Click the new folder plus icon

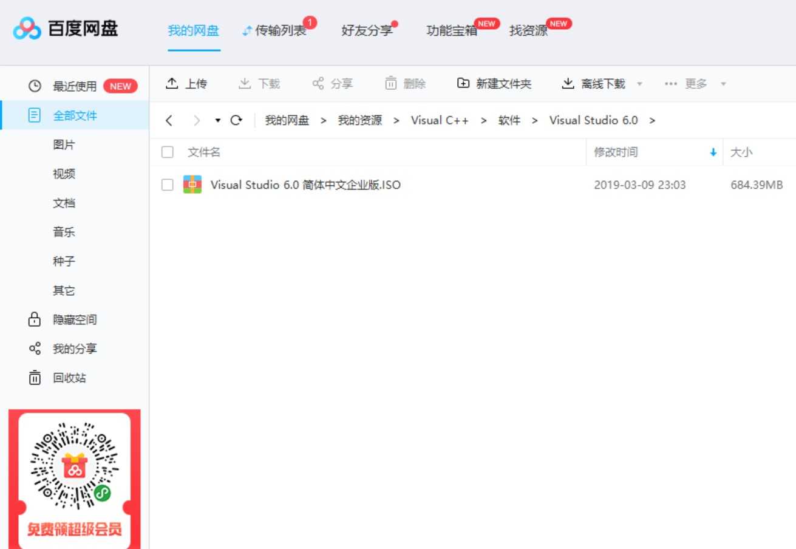(x=463, y=83)
